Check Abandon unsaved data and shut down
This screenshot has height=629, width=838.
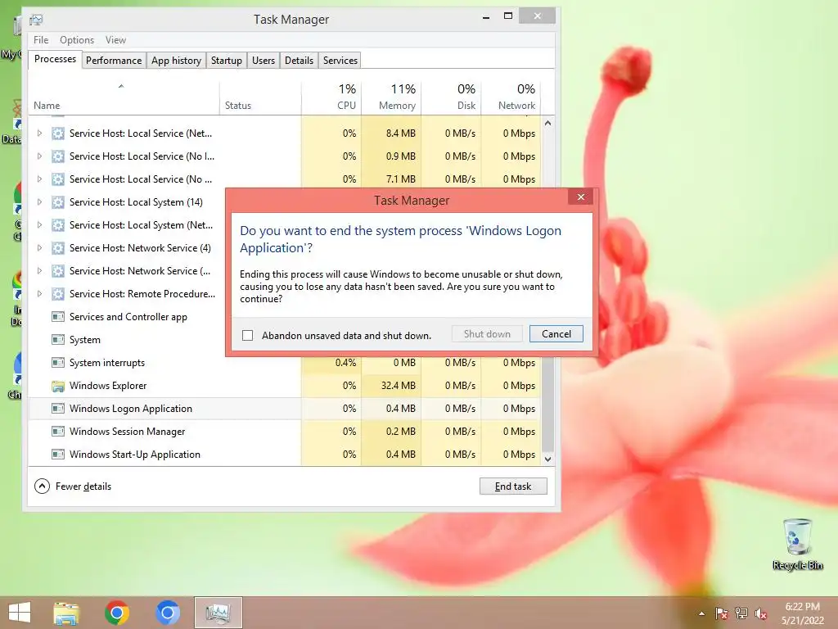point(247,335)
